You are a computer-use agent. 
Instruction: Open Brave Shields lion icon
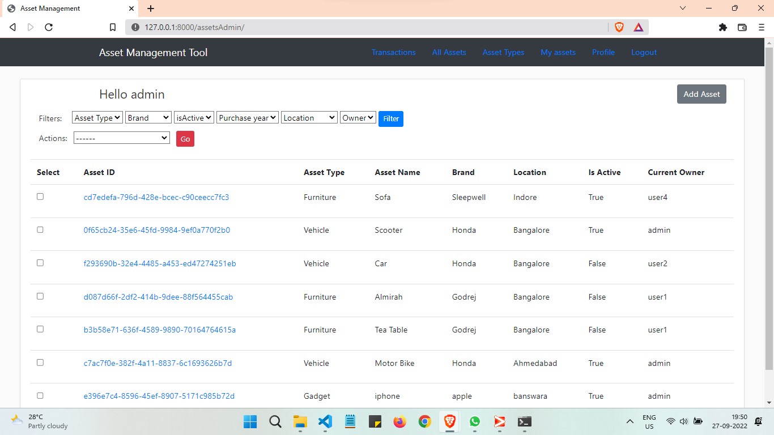(619, 27)
